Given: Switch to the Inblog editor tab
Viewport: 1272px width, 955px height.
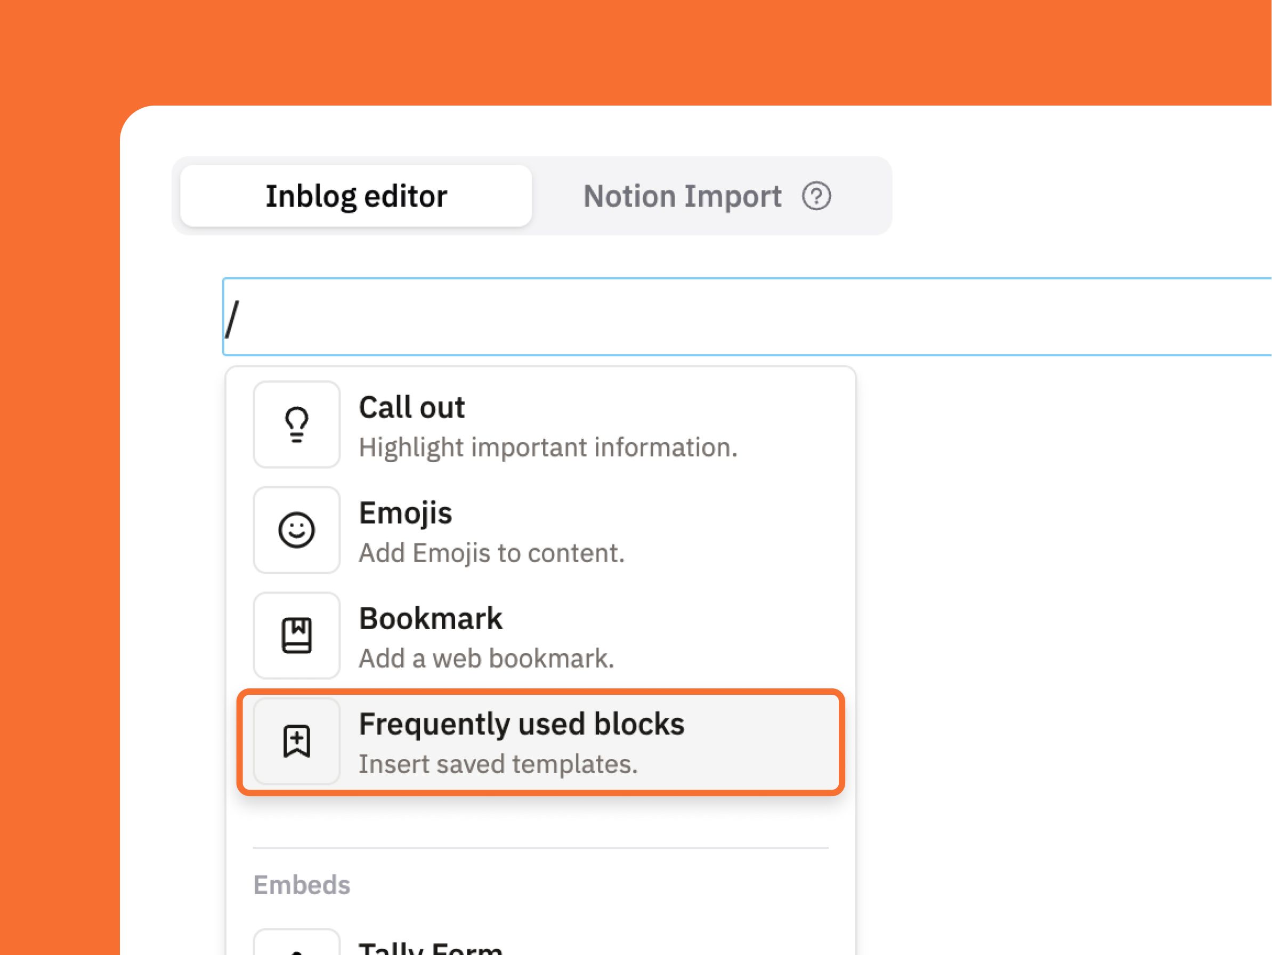Looking at the screenshot, I should pyautogui.click(x=356, y=196).
